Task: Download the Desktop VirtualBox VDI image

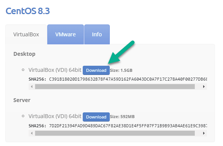Action: pyautogui.click(x=96, y=70)
